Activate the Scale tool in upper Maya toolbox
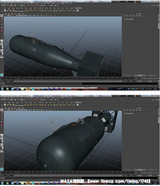Image resolution: width=160 pixels, height=186 pixels. (2, 31)
